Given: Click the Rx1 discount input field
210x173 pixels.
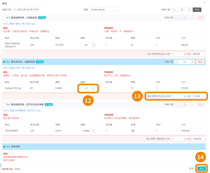Looking at the screenshot, I should [x=177, y=54].
